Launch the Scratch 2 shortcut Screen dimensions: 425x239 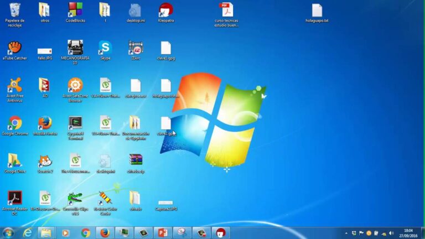tap(45, 163)
